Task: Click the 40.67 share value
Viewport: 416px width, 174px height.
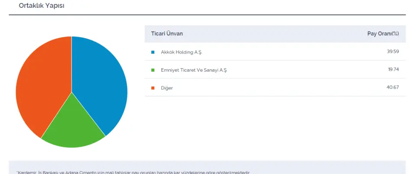Action: (393, 87)
